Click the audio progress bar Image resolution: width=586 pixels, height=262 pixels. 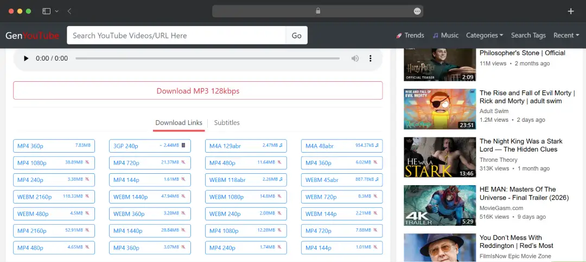coord(207,58)
